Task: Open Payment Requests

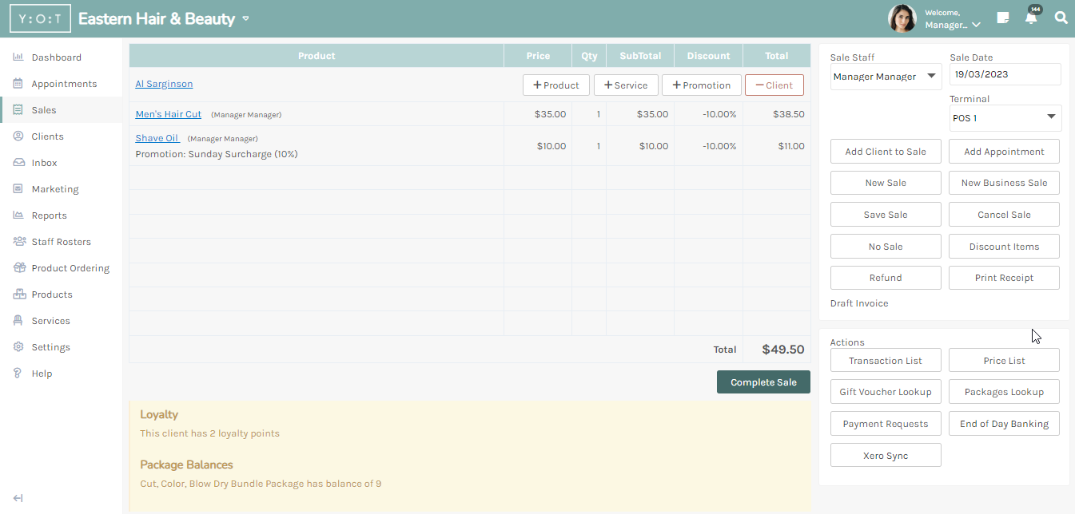Action: 886,424
